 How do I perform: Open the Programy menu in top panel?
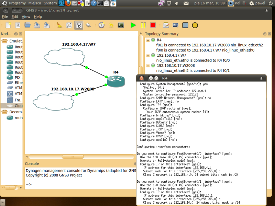coord(17,3)
